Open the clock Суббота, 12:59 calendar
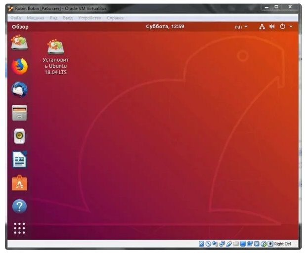This screenshot has height=253, width=305. point(165,26)
